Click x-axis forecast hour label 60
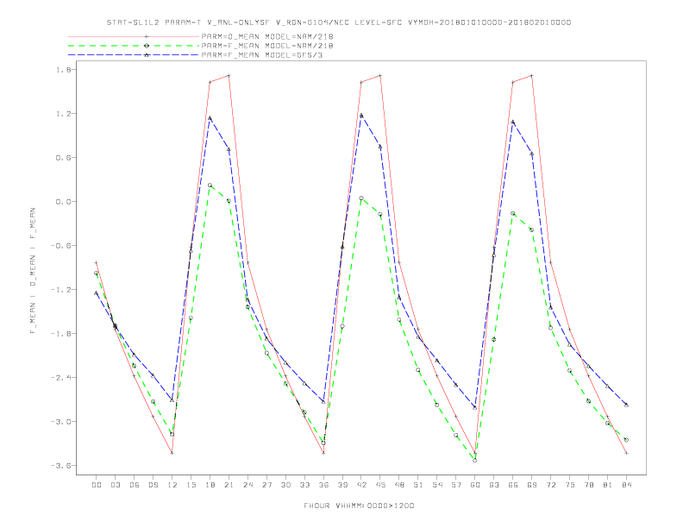683x528 pixels. tap(475, 485)
